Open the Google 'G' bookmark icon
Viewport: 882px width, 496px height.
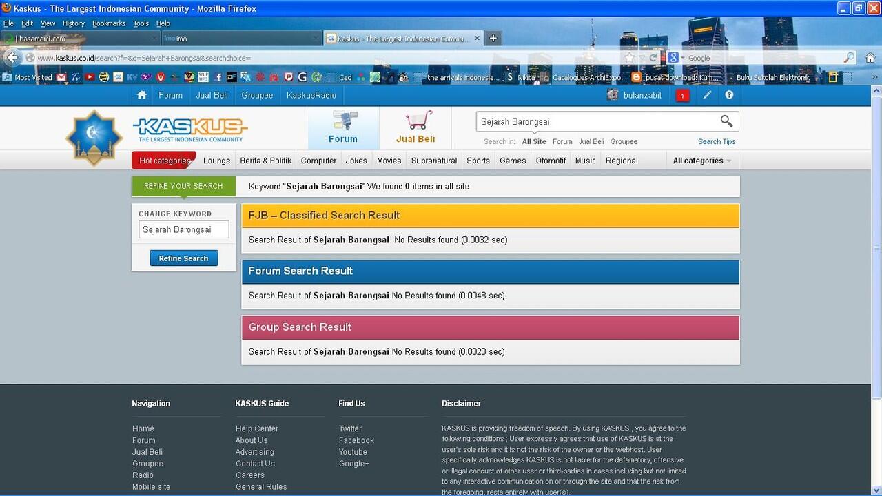302,77
